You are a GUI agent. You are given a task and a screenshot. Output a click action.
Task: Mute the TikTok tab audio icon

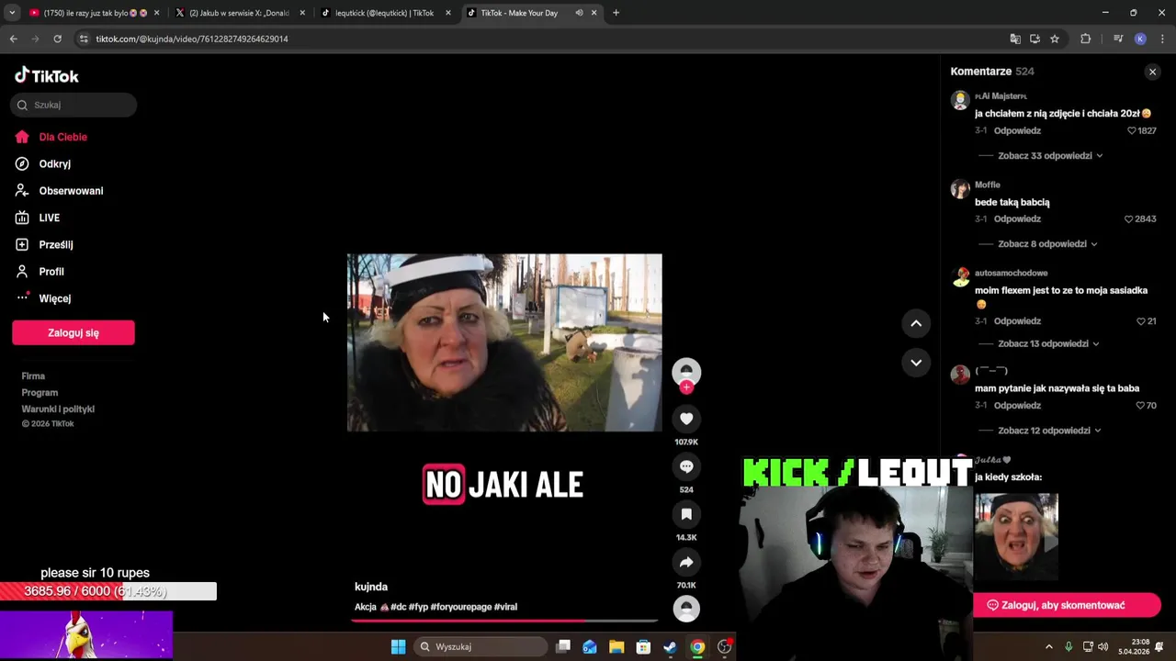579,13
